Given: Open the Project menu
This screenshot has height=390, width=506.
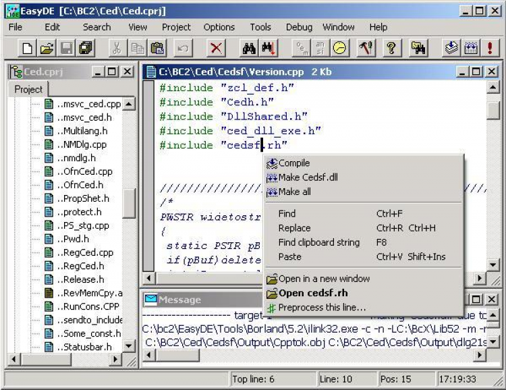Looking at the screenshot, I should pyautogui.click(x=176, y=27).
